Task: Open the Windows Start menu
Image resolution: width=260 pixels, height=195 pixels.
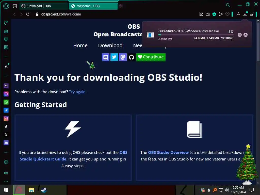Action: pyautogui.click(x=6, y=190)
